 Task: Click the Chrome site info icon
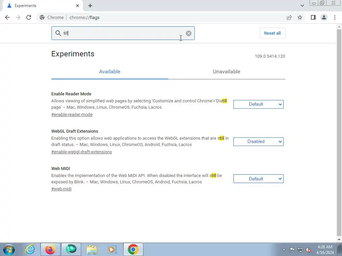click(42, 17)
